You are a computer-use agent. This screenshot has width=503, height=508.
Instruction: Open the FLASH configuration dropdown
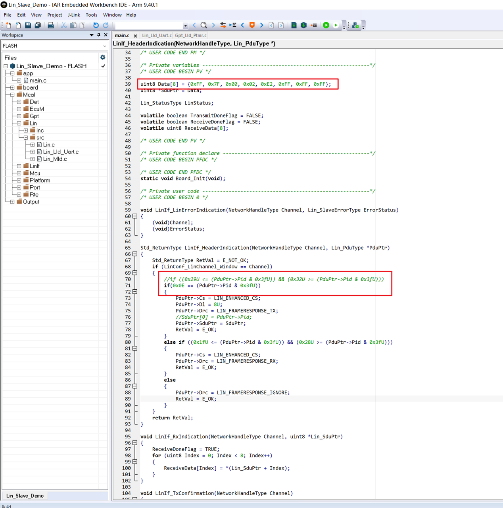(104, 46)
